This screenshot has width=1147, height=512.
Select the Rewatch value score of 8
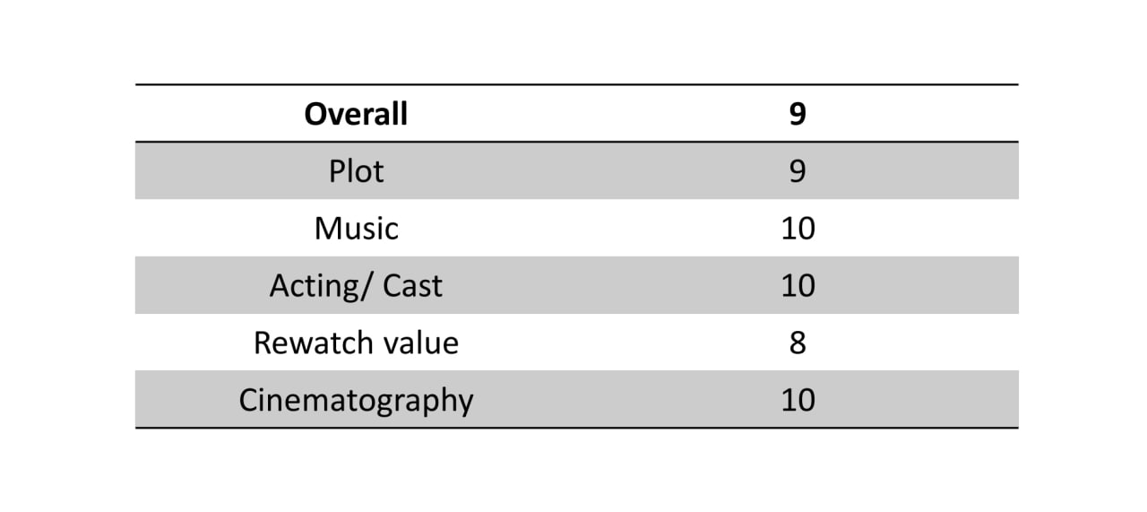[798, 343]
